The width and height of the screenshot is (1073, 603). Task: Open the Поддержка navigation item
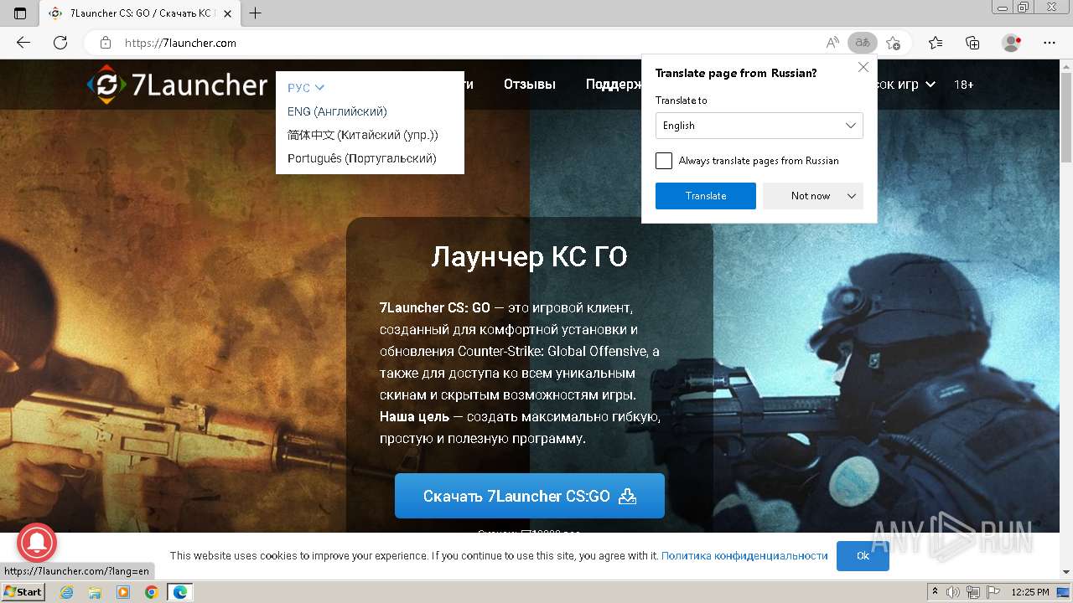(614, 85)
